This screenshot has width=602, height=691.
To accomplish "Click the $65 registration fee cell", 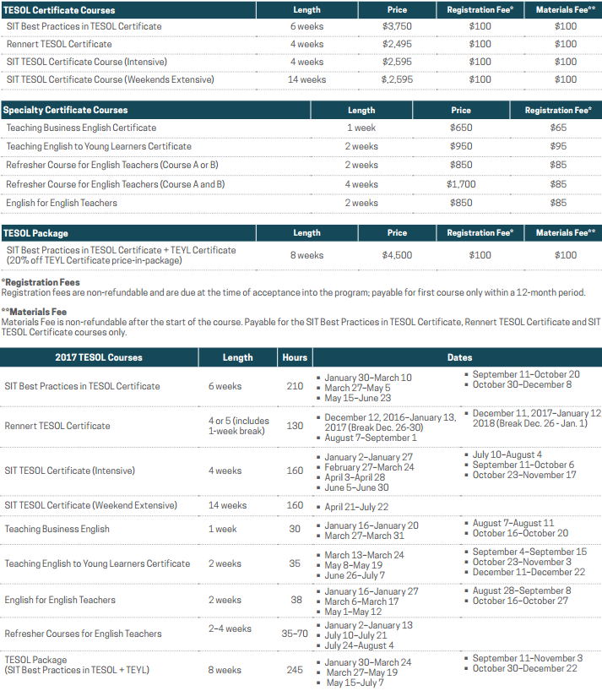I will [x=558, y=128].
